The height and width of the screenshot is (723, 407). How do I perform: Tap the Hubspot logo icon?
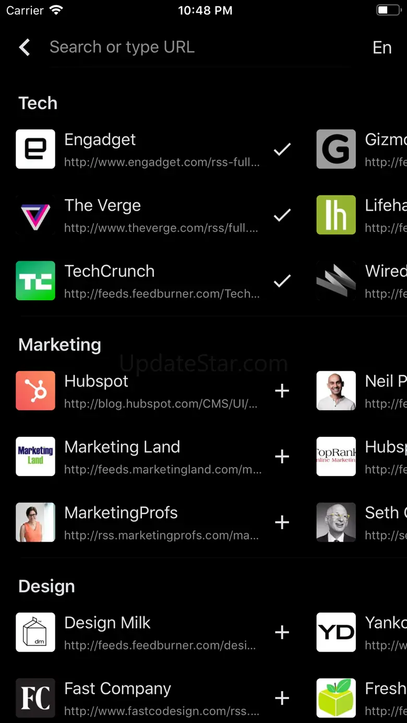pyautogui.click(x=35, y=390)
